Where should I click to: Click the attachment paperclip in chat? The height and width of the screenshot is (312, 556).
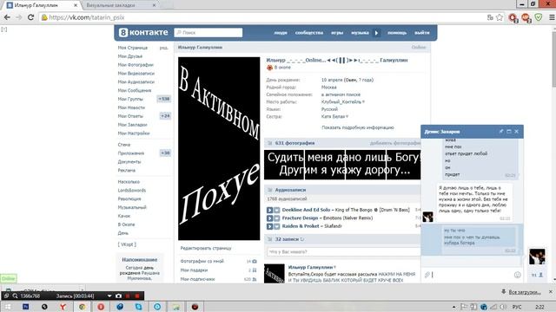coord(427,275)
